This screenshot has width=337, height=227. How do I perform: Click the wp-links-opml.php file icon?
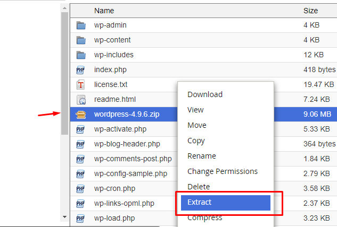pyautogui.click(x=80, y=204)
